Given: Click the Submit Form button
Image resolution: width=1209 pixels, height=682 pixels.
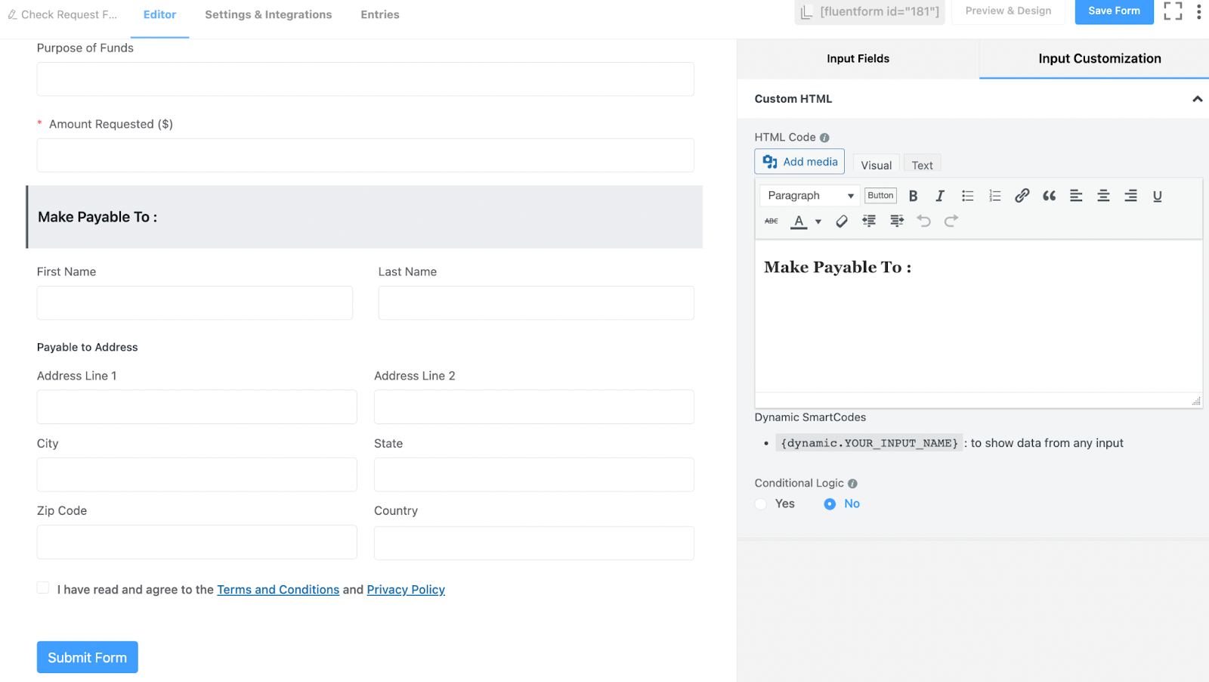Looking at the screenshot, I should pos(88,657).
